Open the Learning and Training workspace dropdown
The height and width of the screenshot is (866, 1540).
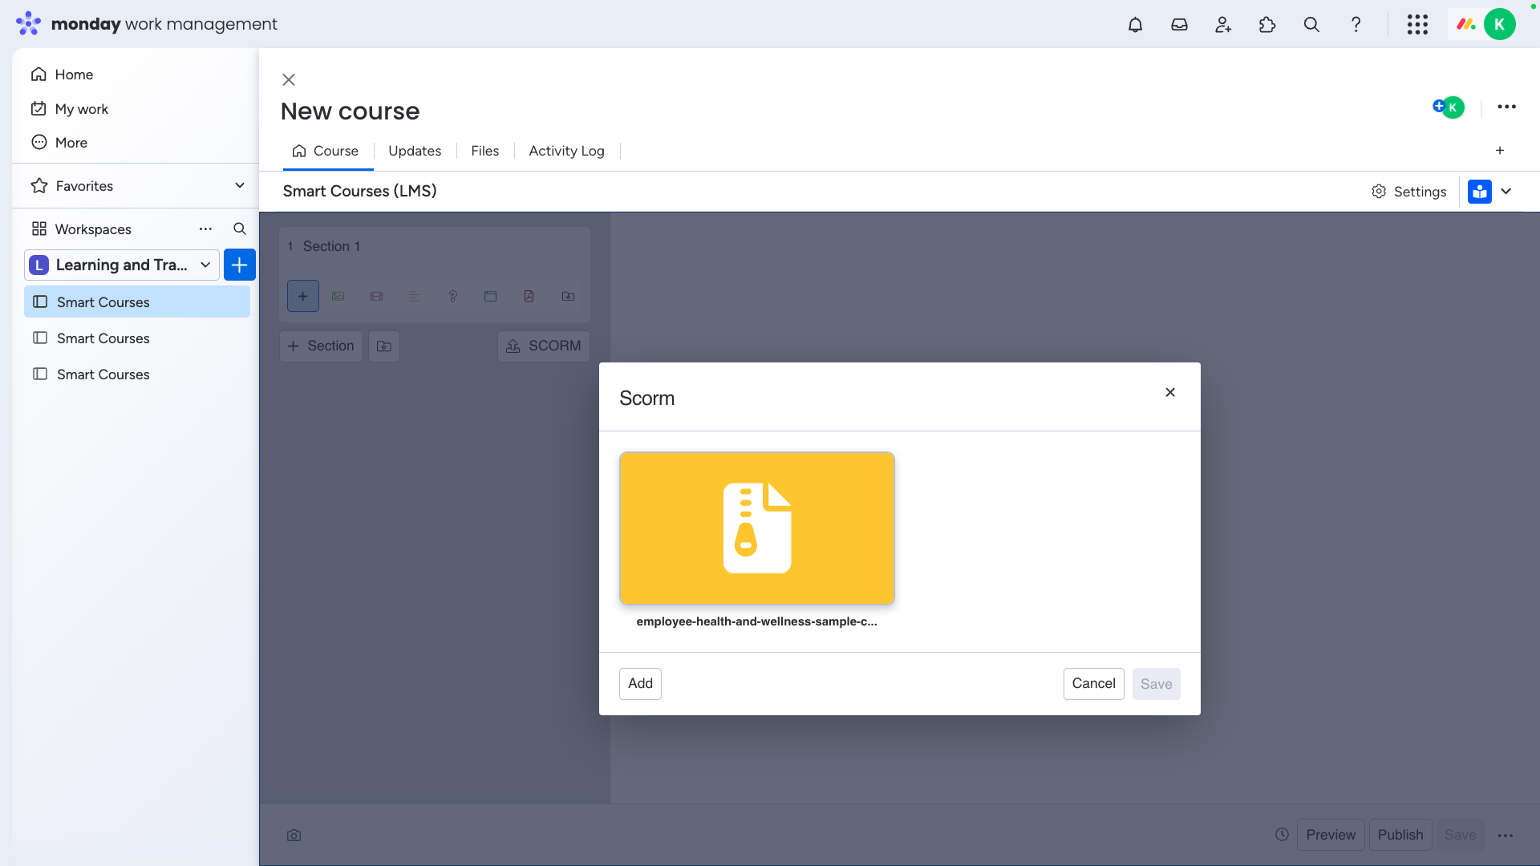(122, 265)
